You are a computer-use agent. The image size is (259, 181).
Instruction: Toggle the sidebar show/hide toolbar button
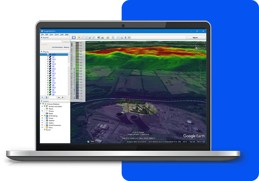click(x=74, y=37)
